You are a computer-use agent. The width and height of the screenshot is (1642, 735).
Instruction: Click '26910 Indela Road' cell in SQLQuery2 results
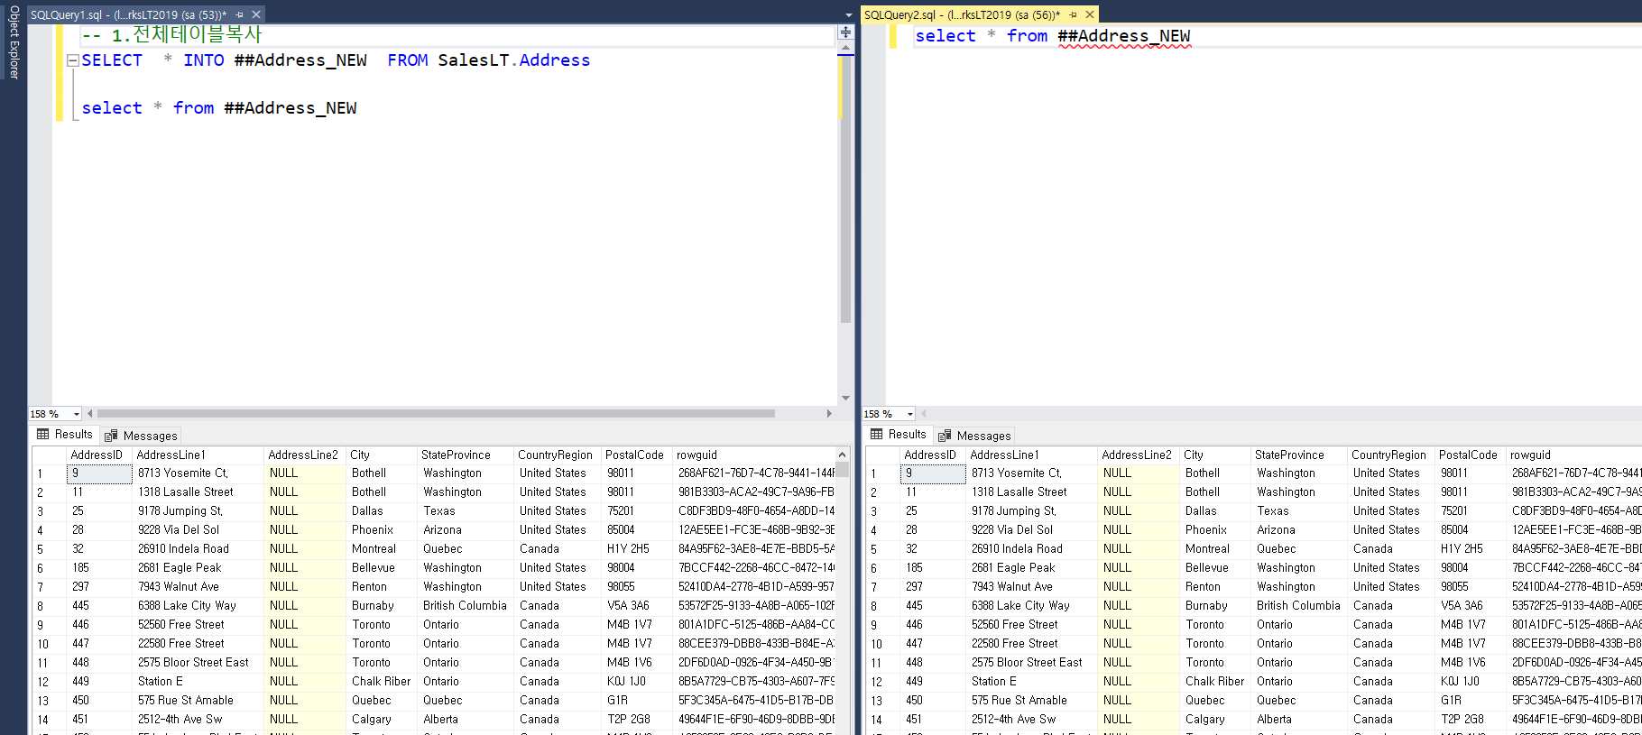coord(1031,549)
